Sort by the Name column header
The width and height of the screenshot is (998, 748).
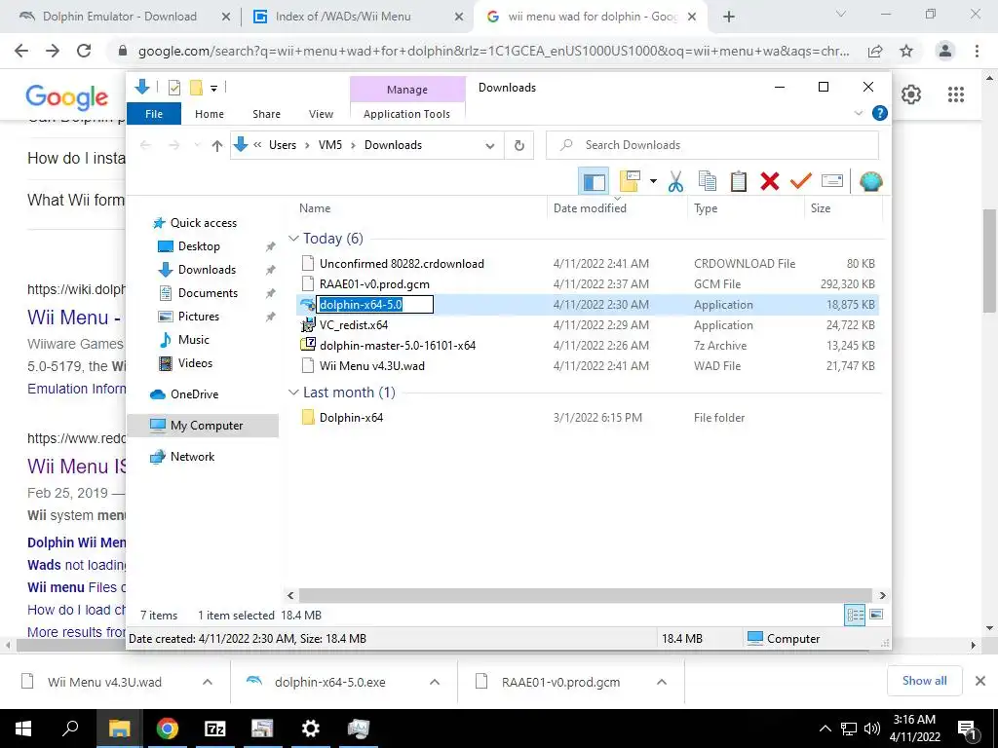[315, 208]
